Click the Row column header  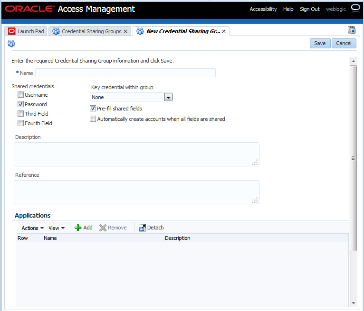click(x=30, y=238)
